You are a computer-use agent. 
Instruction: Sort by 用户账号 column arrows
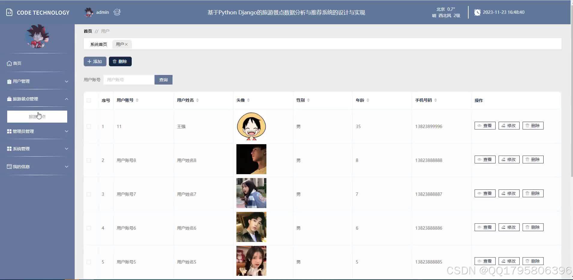pos(137,100)
